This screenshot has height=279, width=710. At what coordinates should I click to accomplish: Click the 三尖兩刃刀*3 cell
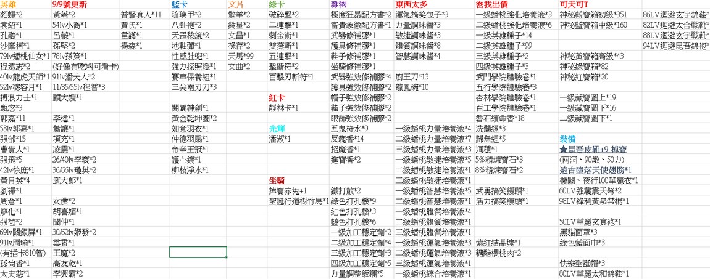(x=194, y=87)
